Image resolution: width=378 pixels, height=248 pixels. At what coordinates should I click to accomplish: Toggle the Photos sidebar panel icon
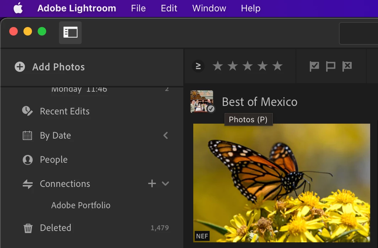(70, 33)
